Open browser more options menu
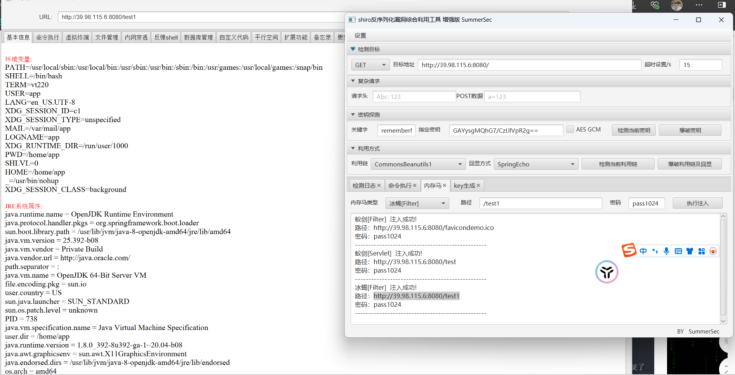 click(x=699, y=5)
